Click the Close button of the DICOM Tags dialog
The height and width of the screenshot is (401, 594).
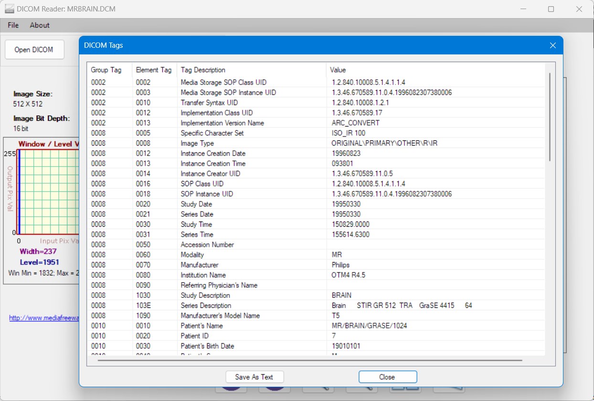click(387, 377)
